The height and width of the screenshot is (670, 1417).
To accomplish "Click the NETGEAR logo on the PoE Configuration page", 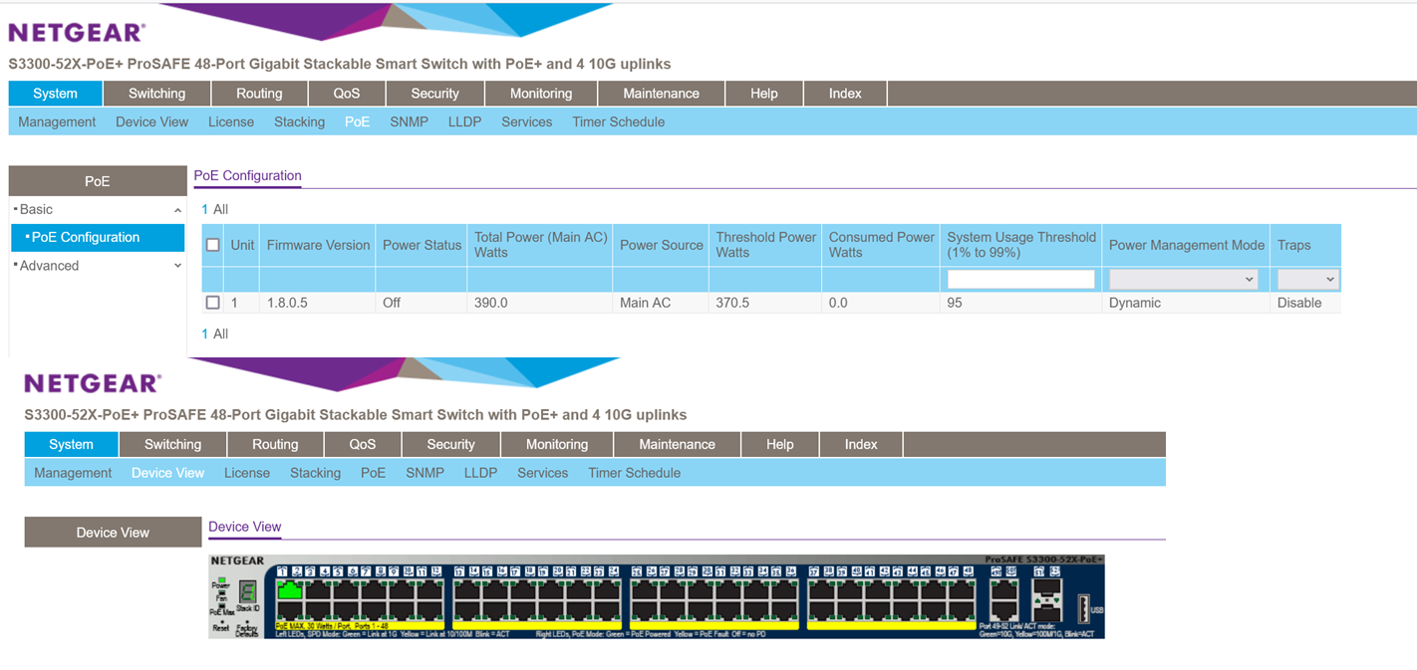I will click(77, 32).
